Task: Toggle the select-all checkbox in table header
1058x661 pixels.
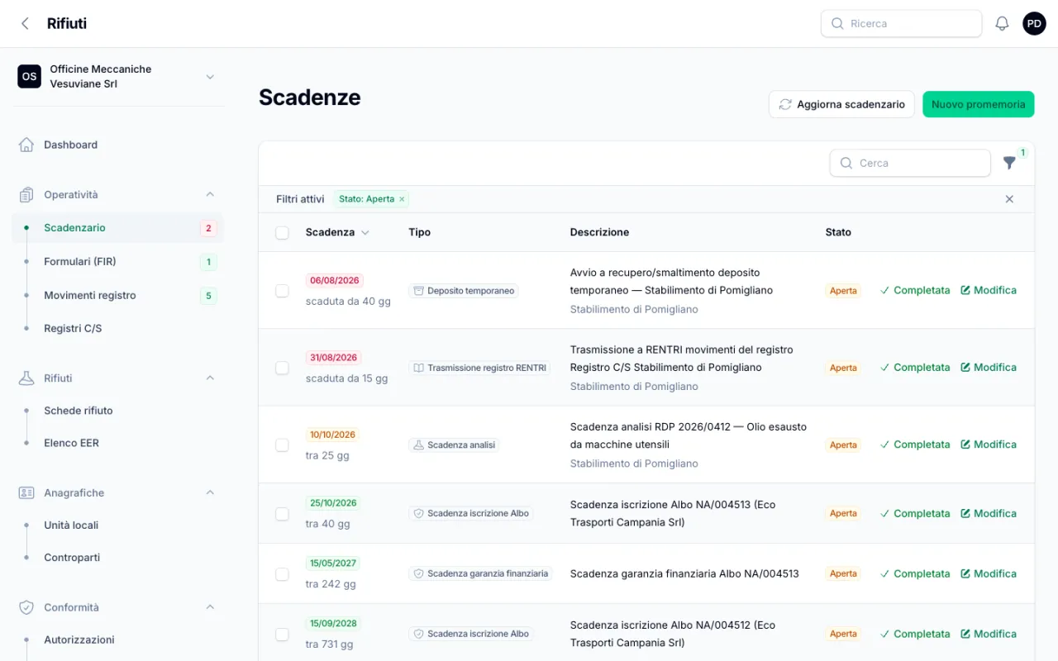Action: [x=282, y=233]
